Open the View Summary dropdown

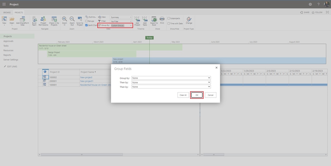pos(121,17)
